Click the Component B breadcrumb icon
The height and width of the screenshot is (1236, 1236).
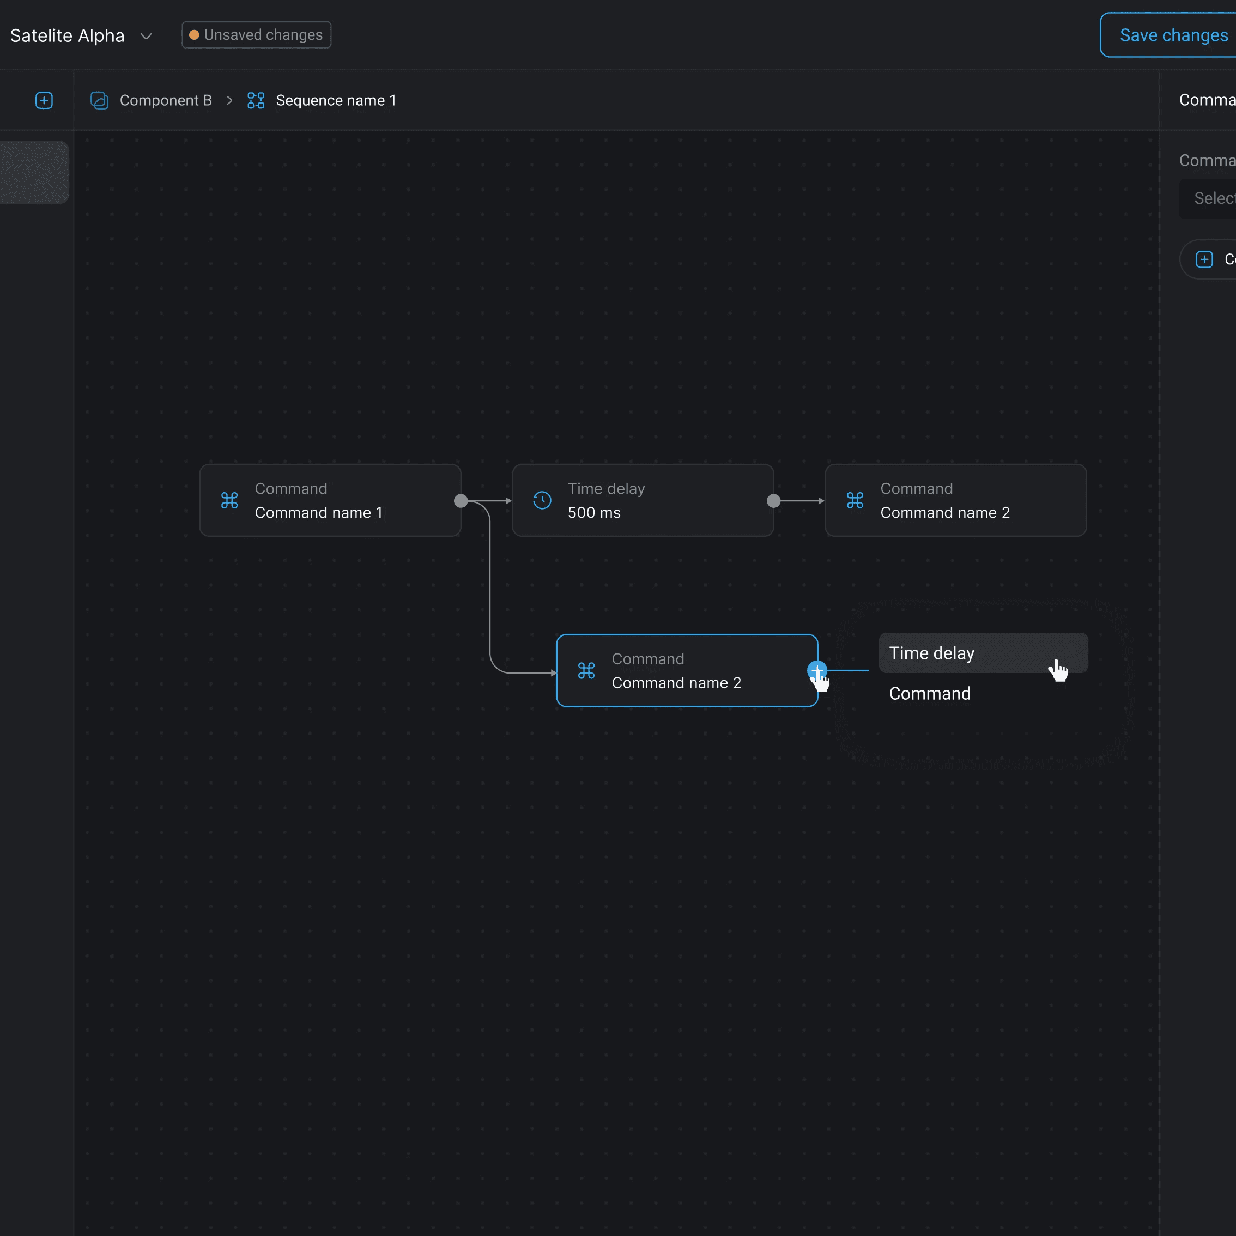click(x=99, y=100)
